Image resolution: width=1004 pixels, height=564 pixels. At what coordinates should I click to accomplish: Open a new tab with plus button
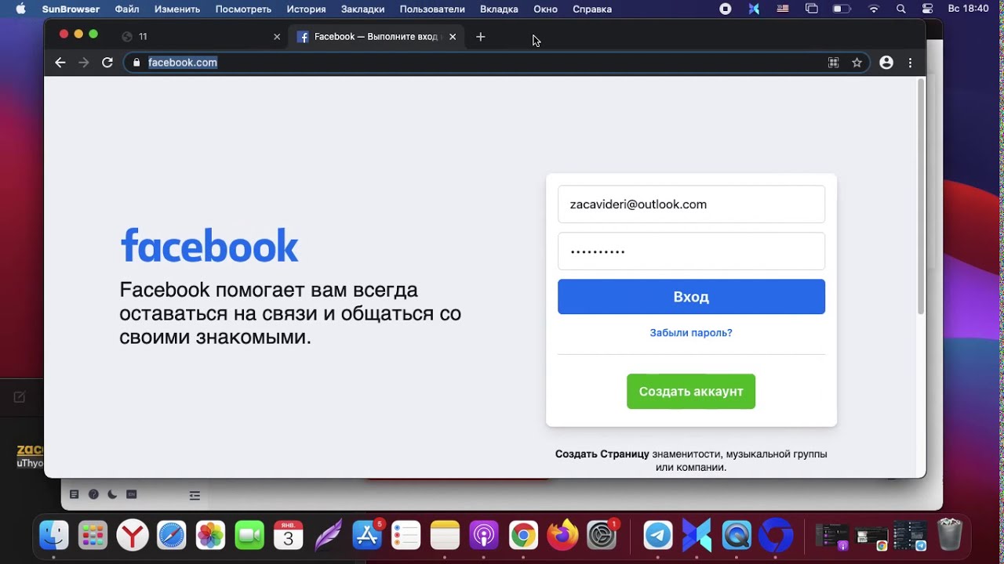tap(481, 37)
